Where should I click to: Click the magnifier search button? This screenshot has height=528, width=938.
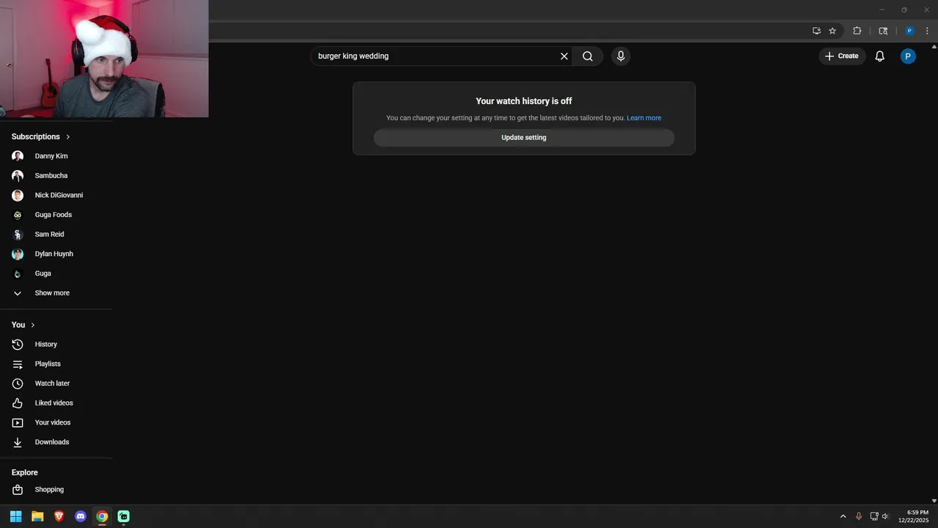tap(588, 56)
